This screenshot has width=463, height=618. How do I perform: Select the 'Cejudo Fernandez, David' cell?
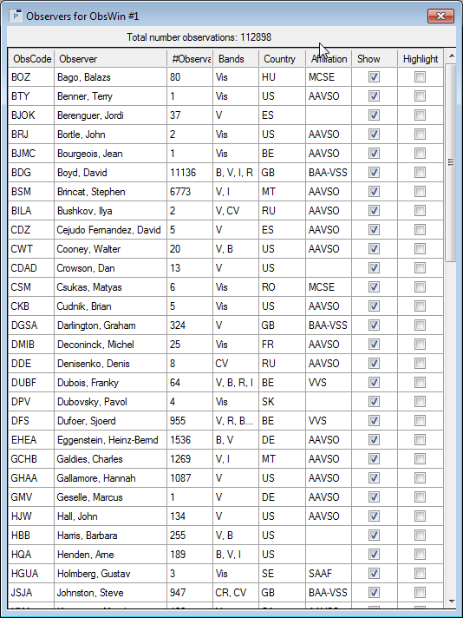click(110, 230)
